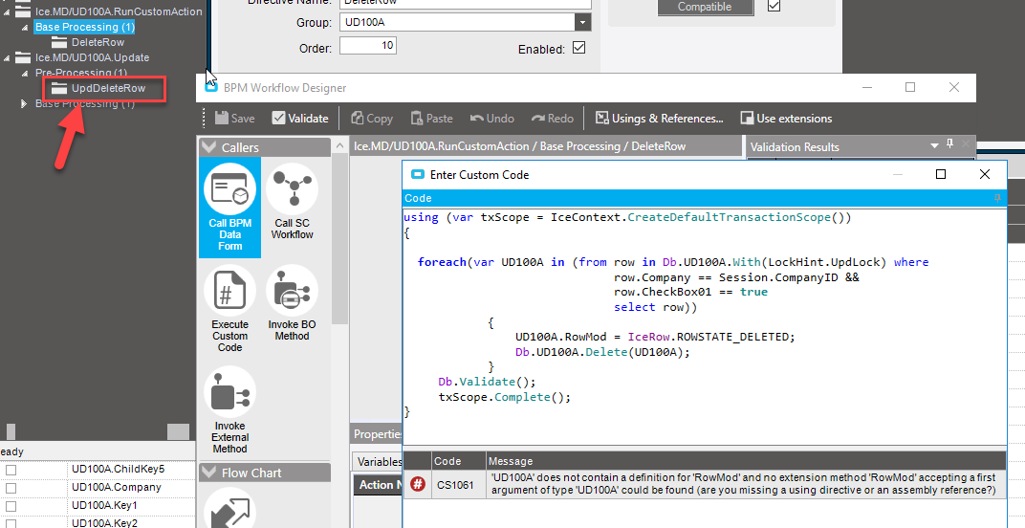Click the Variables tab
The height and width of the screenshot is (528, 1025).
pyautogui.click(x=380, y=462)
